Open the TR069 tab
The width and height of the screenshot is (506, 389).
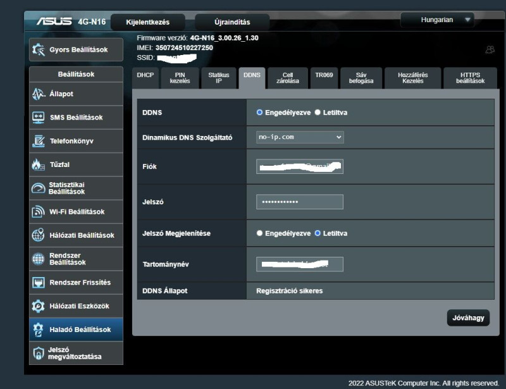coord(324,78)
